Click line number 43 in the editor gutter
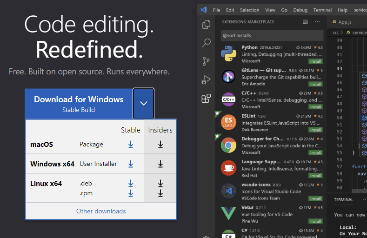 click(340, 68)
